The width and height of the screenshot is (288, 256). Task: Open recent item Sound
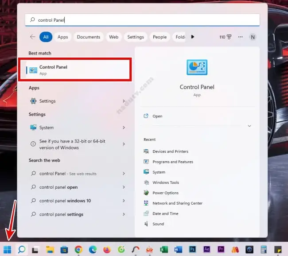[x=158, y=224]
